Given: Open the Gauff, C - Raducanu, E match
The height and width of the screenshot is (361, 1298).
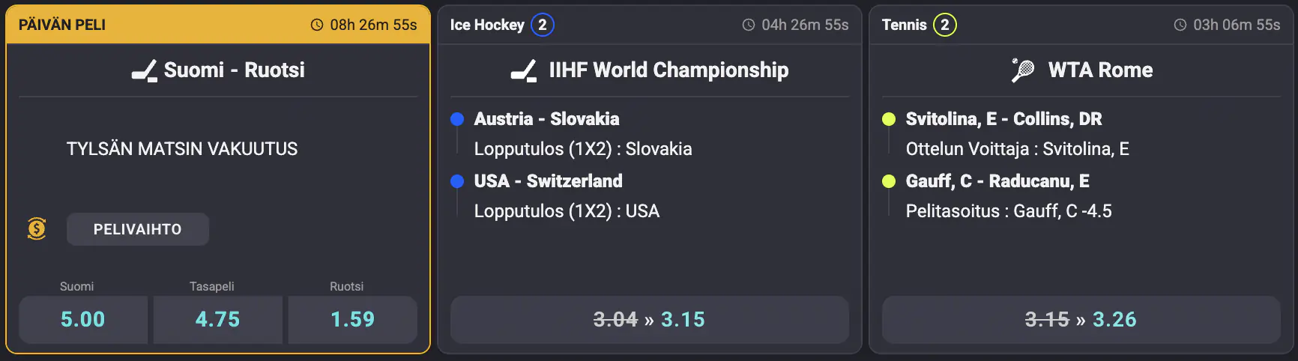Looking at the screenshot, I should point(997,181).
